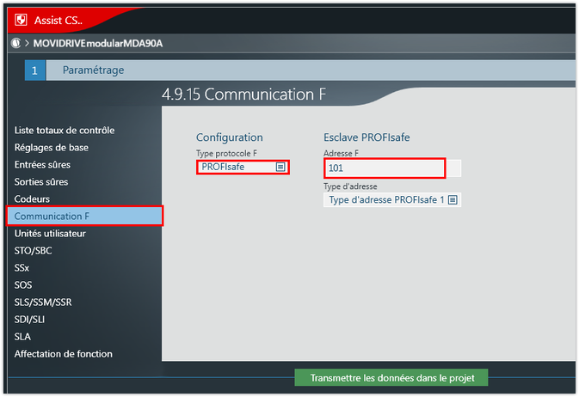579x397 pixels.
Task: Click the device icon beside MOVIDRIVEmodularMDA90A
Action: pyautogui.click(x=15, y=43)
